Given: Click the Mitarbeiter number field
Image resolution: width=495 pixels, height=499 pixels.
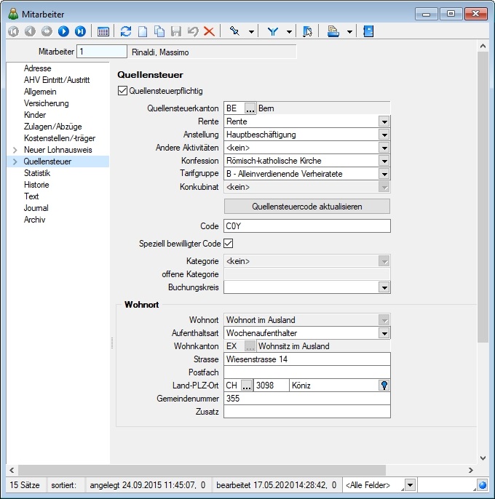Looking at the screenshot, I should click(x=102, y=52).
